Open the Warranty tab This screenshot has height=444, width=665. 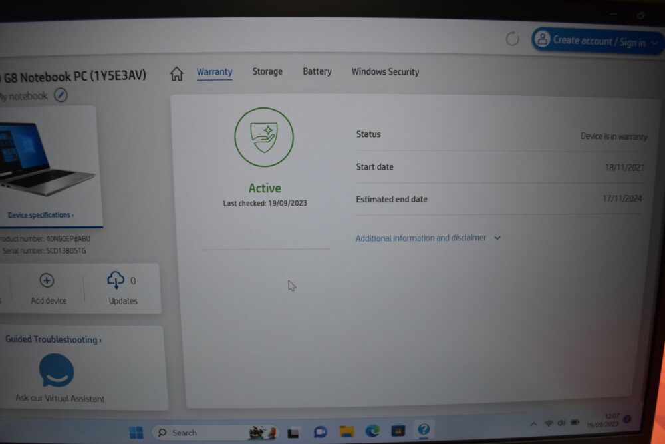[x=214, y=72]
